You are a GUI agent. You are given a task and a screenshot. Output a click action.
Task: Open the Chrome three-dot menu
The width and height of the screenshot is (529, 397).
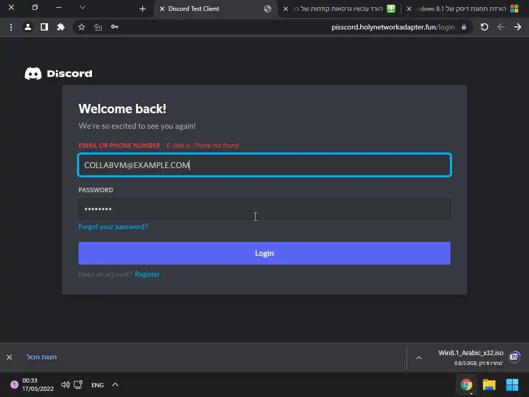click(x=11, y=27)
